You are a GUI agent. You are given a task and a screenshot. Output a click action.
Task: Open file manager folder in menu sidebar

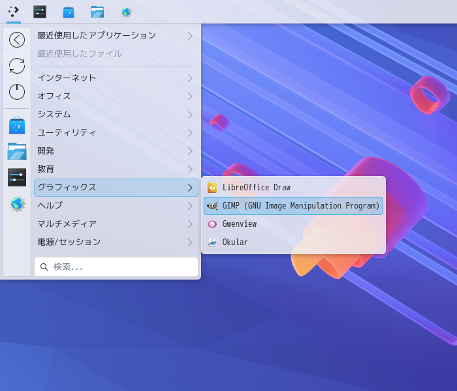coord(17,151)
